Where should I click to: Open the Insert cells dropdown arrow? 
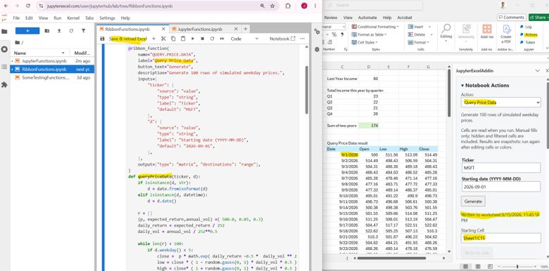tap(429, 27)
